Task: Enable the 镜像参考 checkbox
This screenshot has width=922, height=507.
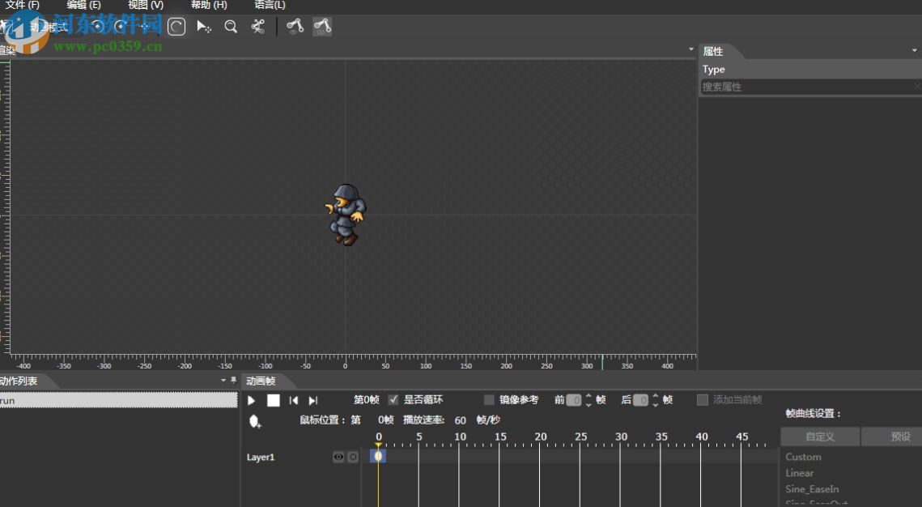Action: [x=489, y=400]
